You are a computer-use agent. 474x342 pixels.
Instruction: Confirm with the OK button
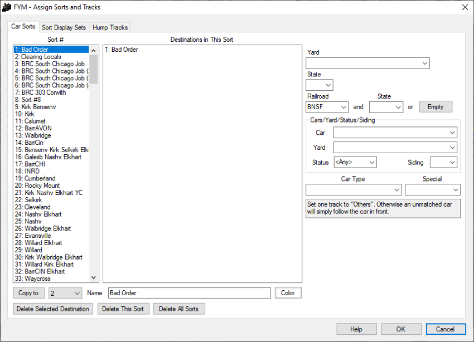click(401, 329)
